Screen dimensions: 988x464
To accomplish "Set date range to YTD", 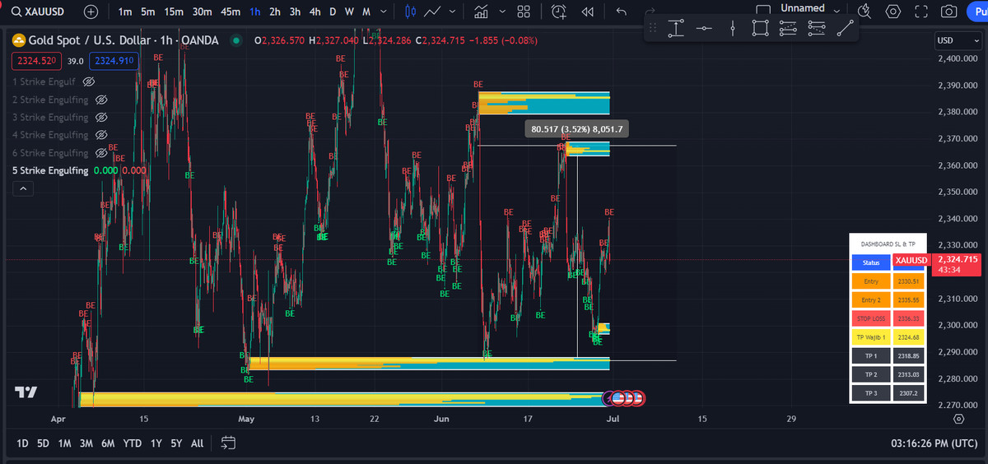I will click(x=132, y=443).
